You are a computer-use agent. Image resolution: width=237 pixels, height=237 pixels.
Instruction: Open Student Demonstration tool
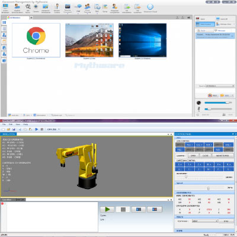click(x=17, y=8)
